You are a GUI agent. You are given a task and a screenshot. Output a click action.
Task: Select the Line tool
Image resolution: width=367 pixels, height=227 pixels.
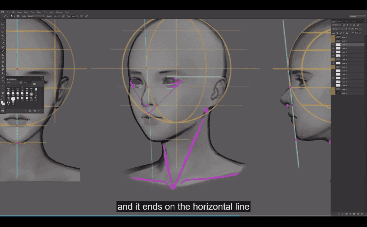(x=3, y=89)
